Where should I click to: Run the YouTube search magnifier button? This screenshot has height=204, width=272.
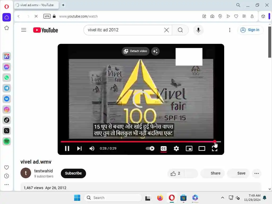pos(180,30)
